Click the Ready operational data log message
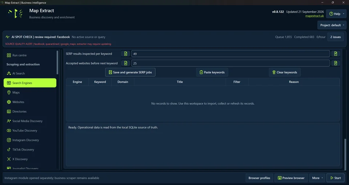This screenshot has height=185, width=349. tap(113, 127)
